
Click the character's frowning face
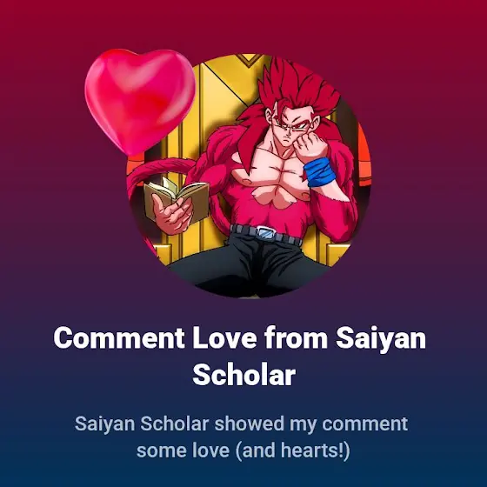(x=287, y=130)
